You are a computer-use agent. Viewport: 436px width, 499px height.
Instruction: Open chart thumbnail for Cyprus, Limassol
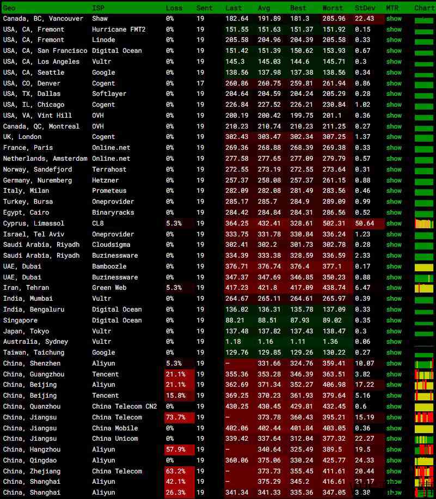coord(424,224)
